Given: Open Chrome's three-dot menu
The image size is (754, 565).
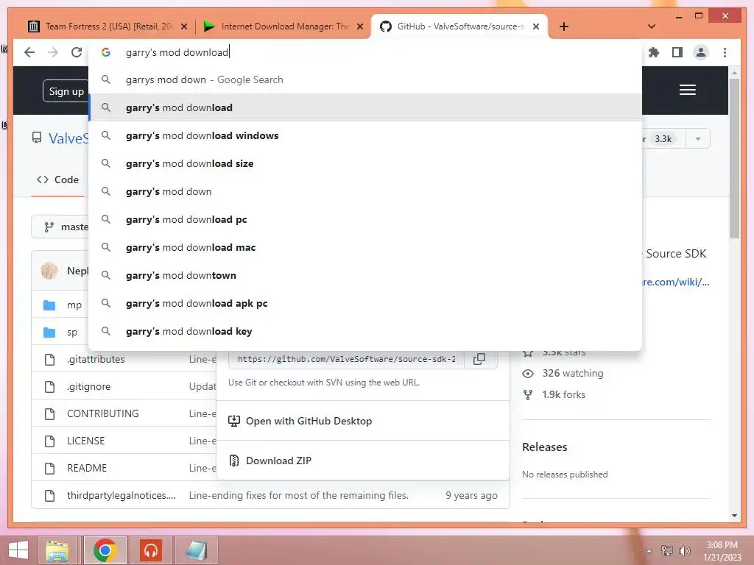Looking at the screenshot, I should point(725,52).
